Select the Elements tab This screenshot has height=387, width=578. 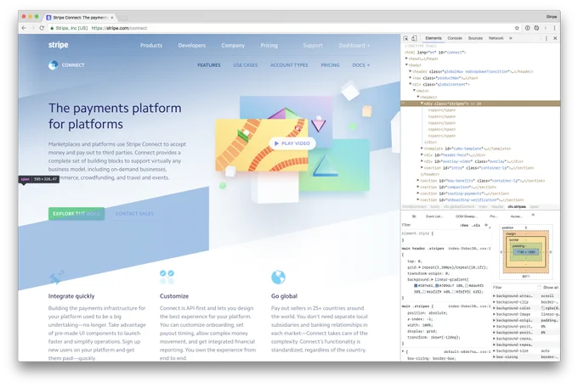(x=433, y=38)
